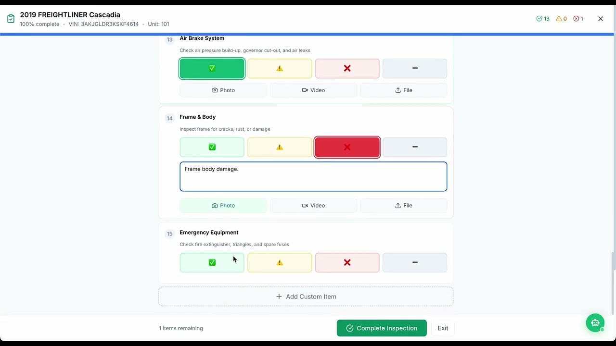Click the inspection clipboard icon

click(11, 19)
